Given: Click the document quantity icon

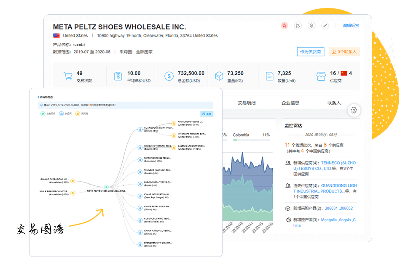Looking at the screenshot, I should pyautogui.click(x=270, y=76).
